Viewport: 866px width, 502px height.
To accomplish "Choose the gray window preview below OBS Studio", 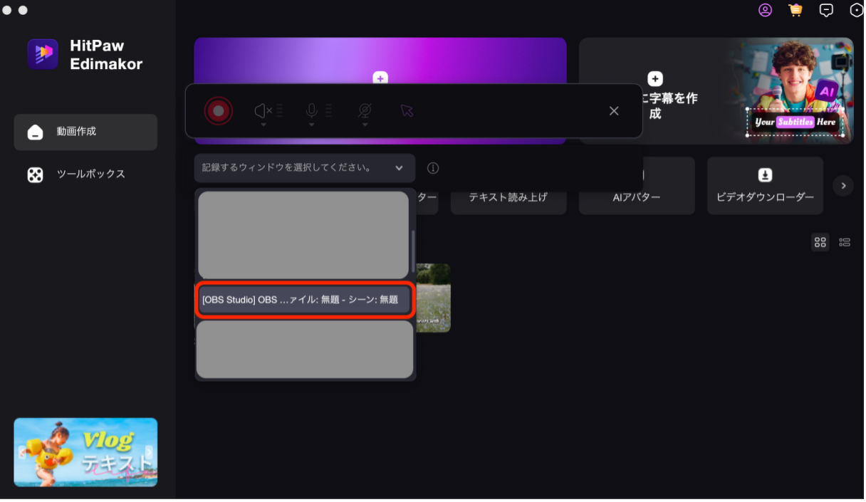I will [x=304, y=349].
